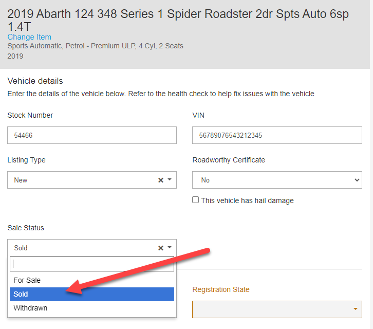
Task: Choose the highlighted 'Sold' option
Action: coord(21,294)
